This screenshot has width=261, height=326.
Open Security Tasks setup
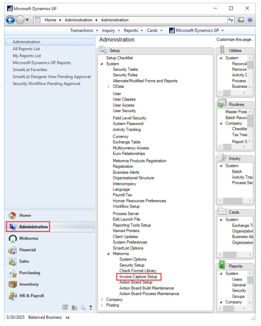[125, 69]
